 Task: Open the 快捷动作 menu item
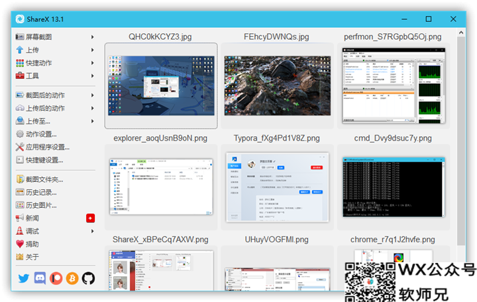55,63
